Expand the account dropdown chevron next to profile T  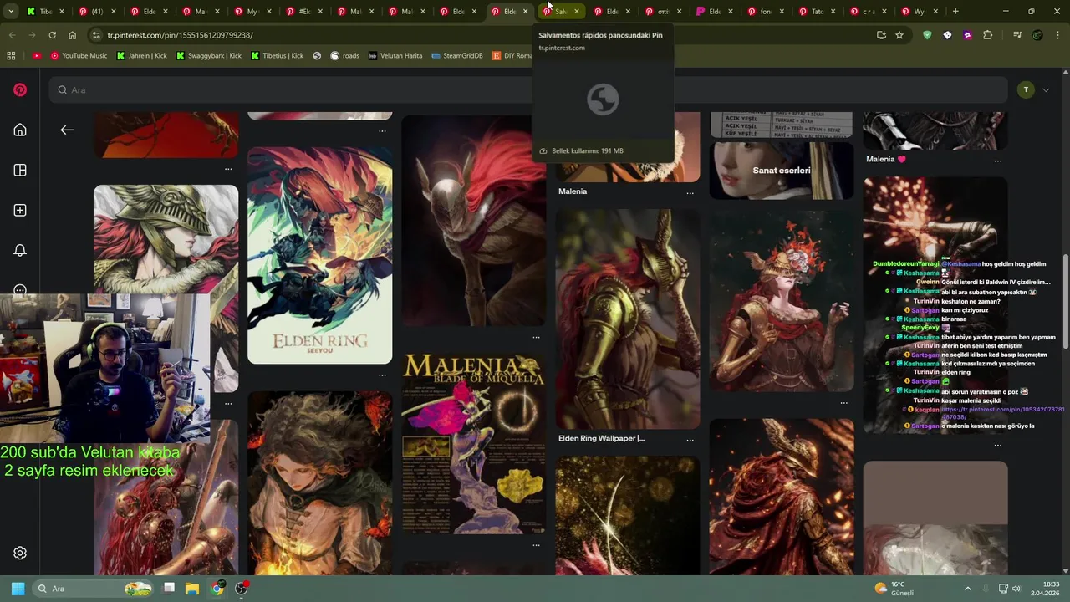point(1046,89)
